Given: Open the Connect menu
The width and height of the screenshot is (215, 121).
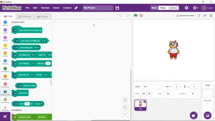Looking at the screenshot, I should click(67, 8).
